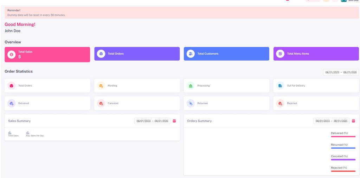The height and width of the screenshot is (178, 360).
Task: Select the red Rejected icon
Action: point(280,103)
